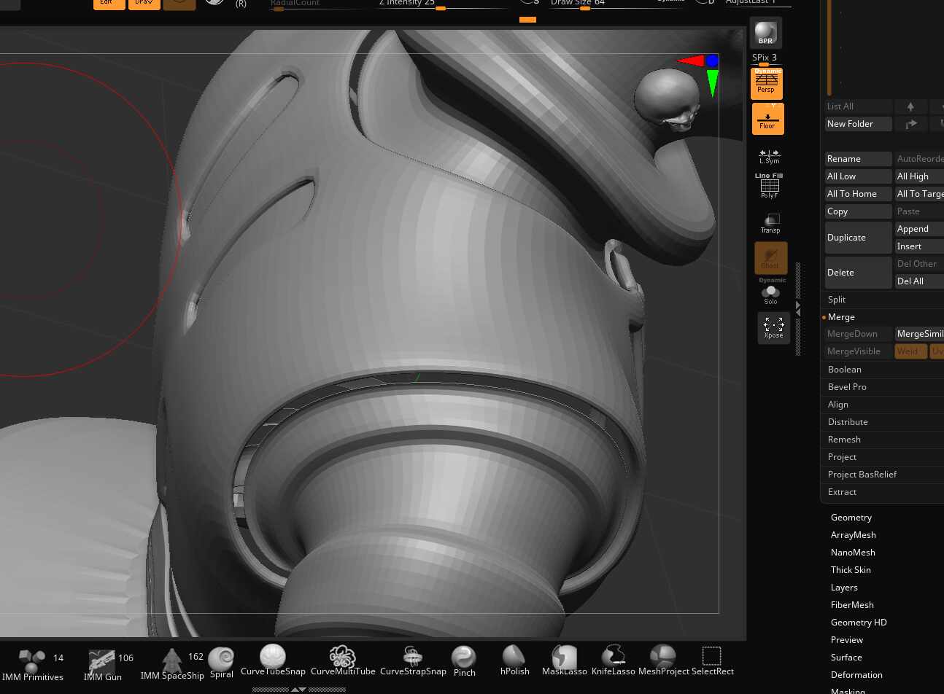Select the CurveTubeSnap brush

click(272, 655)
